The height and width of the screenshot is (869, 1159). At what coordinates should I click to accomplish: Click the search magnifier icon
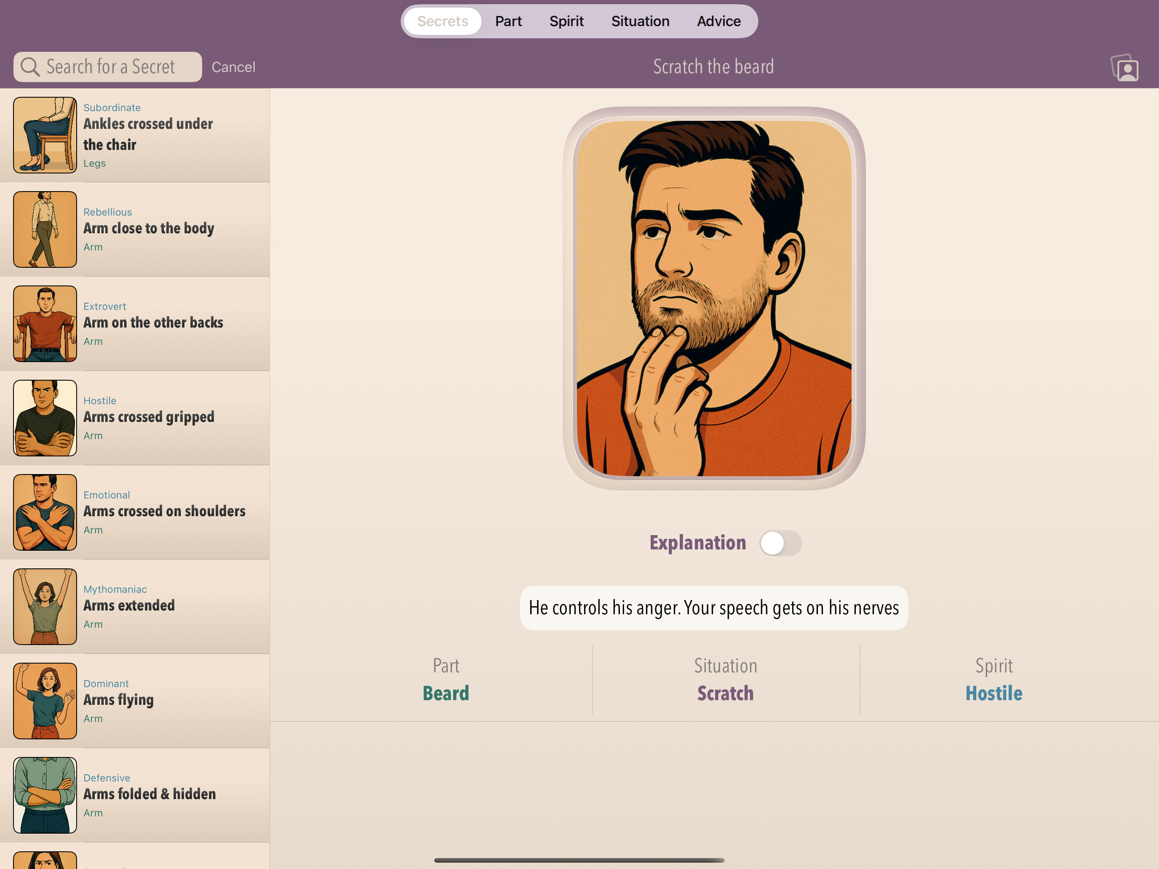tap(30, 67)
